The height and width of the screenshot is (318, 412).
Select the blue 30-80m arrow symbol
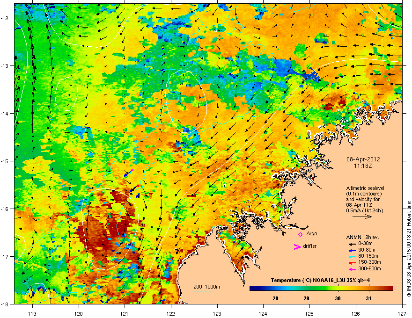[352, 250]
